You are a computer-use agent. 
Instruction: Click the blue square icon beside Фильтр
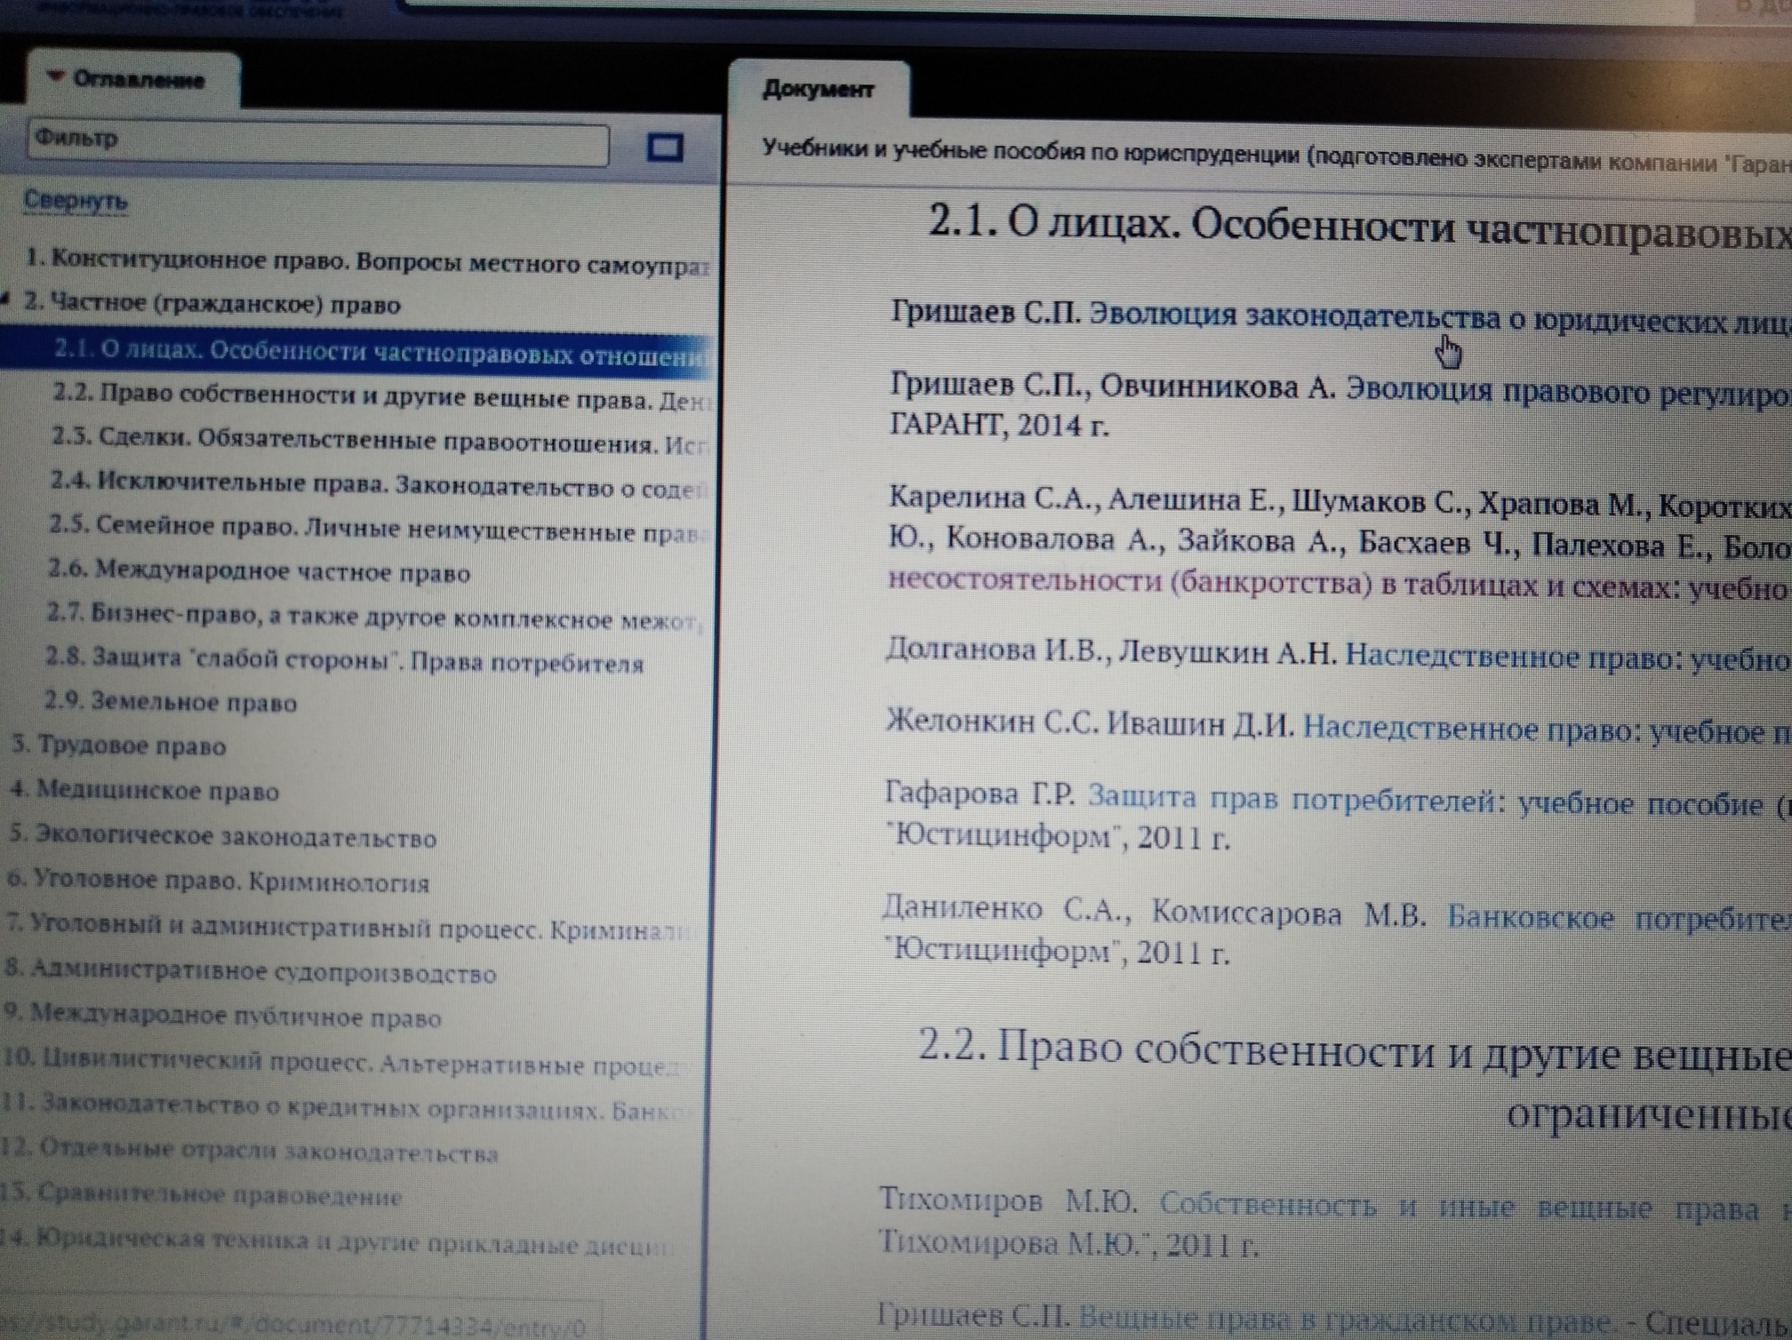[664, 147]
